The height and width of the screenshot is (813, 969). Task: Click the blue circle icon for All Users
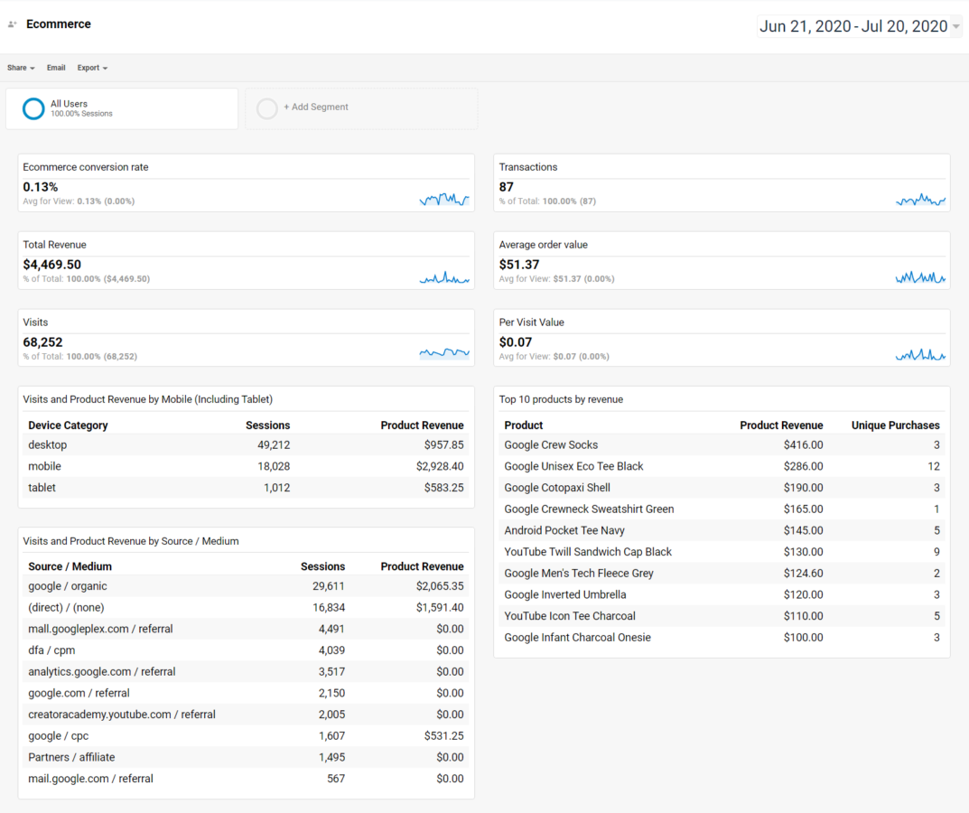coord(33,108)
